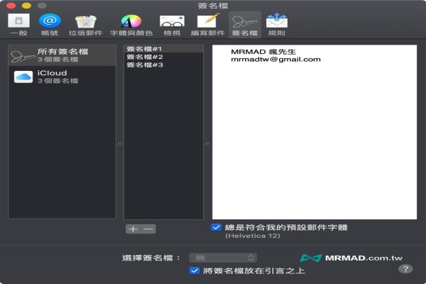Open the 帳號 (Accounts) preferences tab

point(50,25)
